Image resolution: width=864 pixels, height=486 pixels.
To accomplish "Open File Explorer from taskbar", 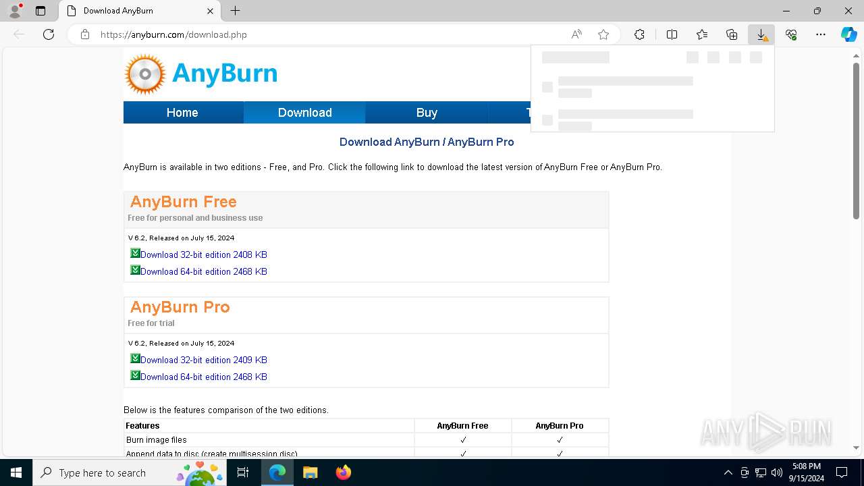I will point(310,473).
